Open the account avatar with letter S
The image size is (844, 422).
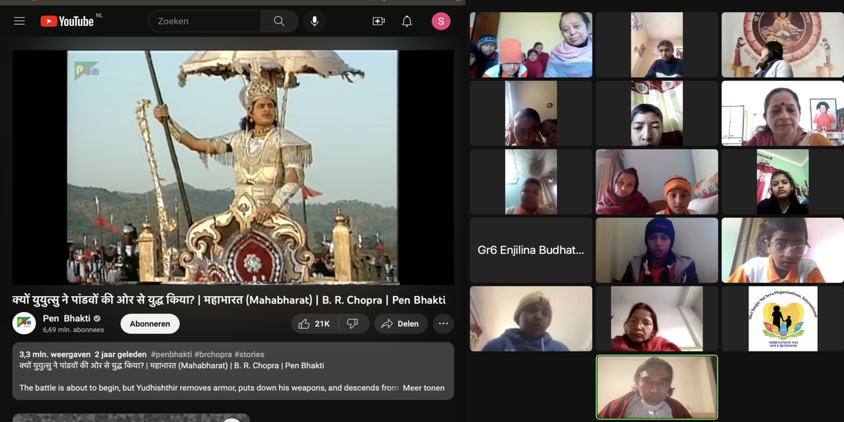pyautogui.click(x=441, y=21)
